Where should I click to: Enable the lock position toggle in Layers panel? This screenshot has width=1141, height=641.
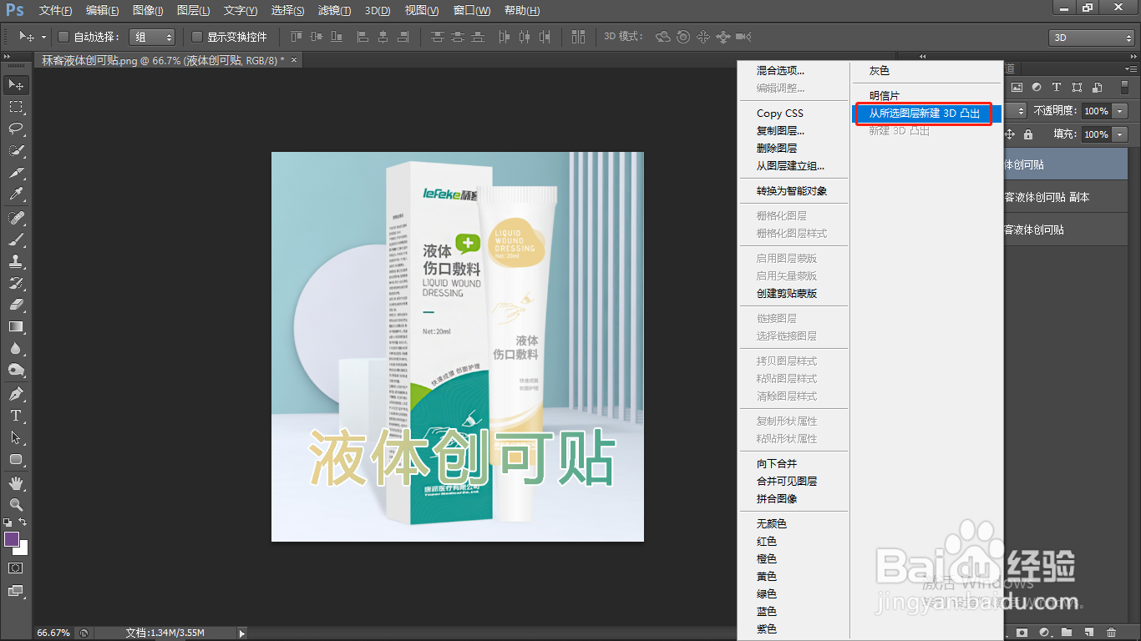1010,134
